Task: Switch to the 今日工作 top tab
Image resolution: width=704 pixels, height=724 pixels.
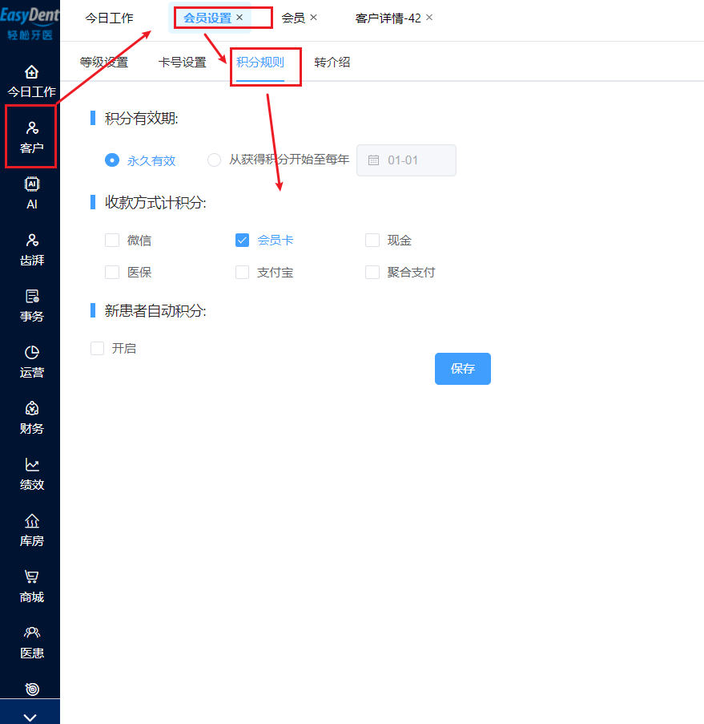Action: [110, 18]
